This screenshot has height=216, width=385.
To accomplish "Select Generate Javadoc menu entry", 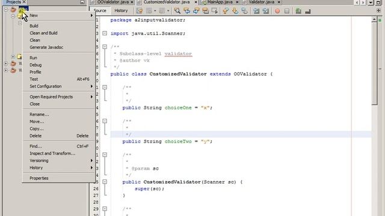I will tap(59, 47).
